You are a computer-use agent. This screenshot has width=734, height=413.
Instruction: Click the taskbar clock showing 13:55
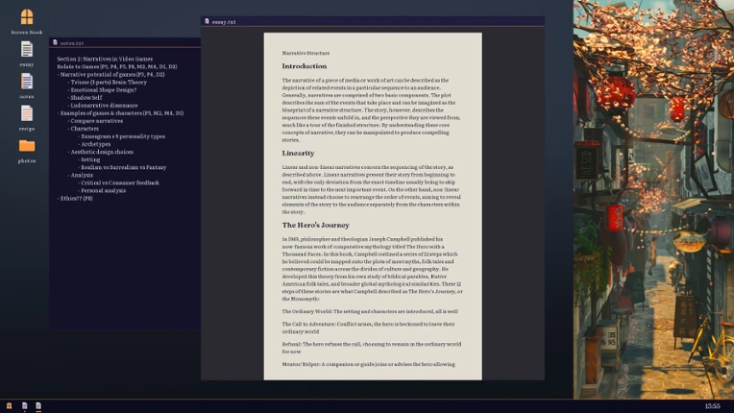tap(713, 406)
